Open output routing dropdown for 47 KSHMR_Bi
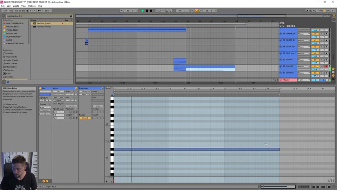The width and height of the screenshot is (337, 190). [304, 40]
